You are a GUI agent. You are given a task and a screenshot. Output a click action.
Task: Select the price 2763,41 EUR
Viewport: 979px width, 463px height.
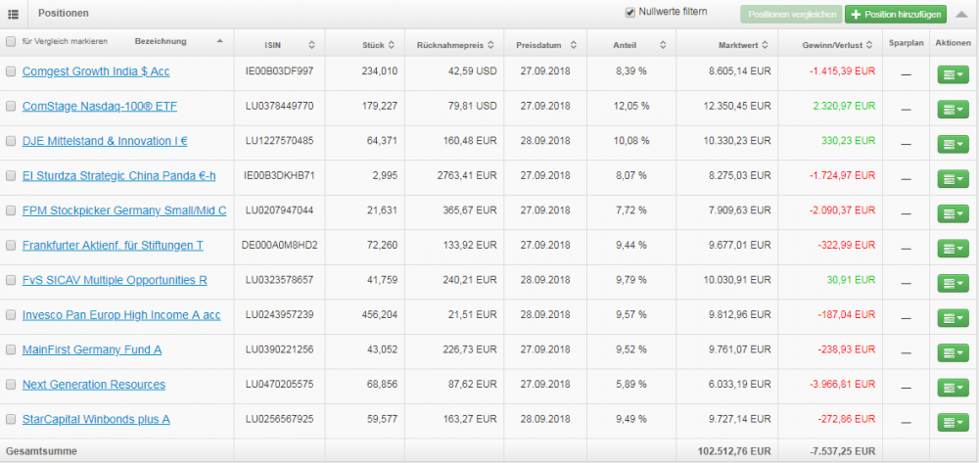pyautogui.click(x=467, y=175)
